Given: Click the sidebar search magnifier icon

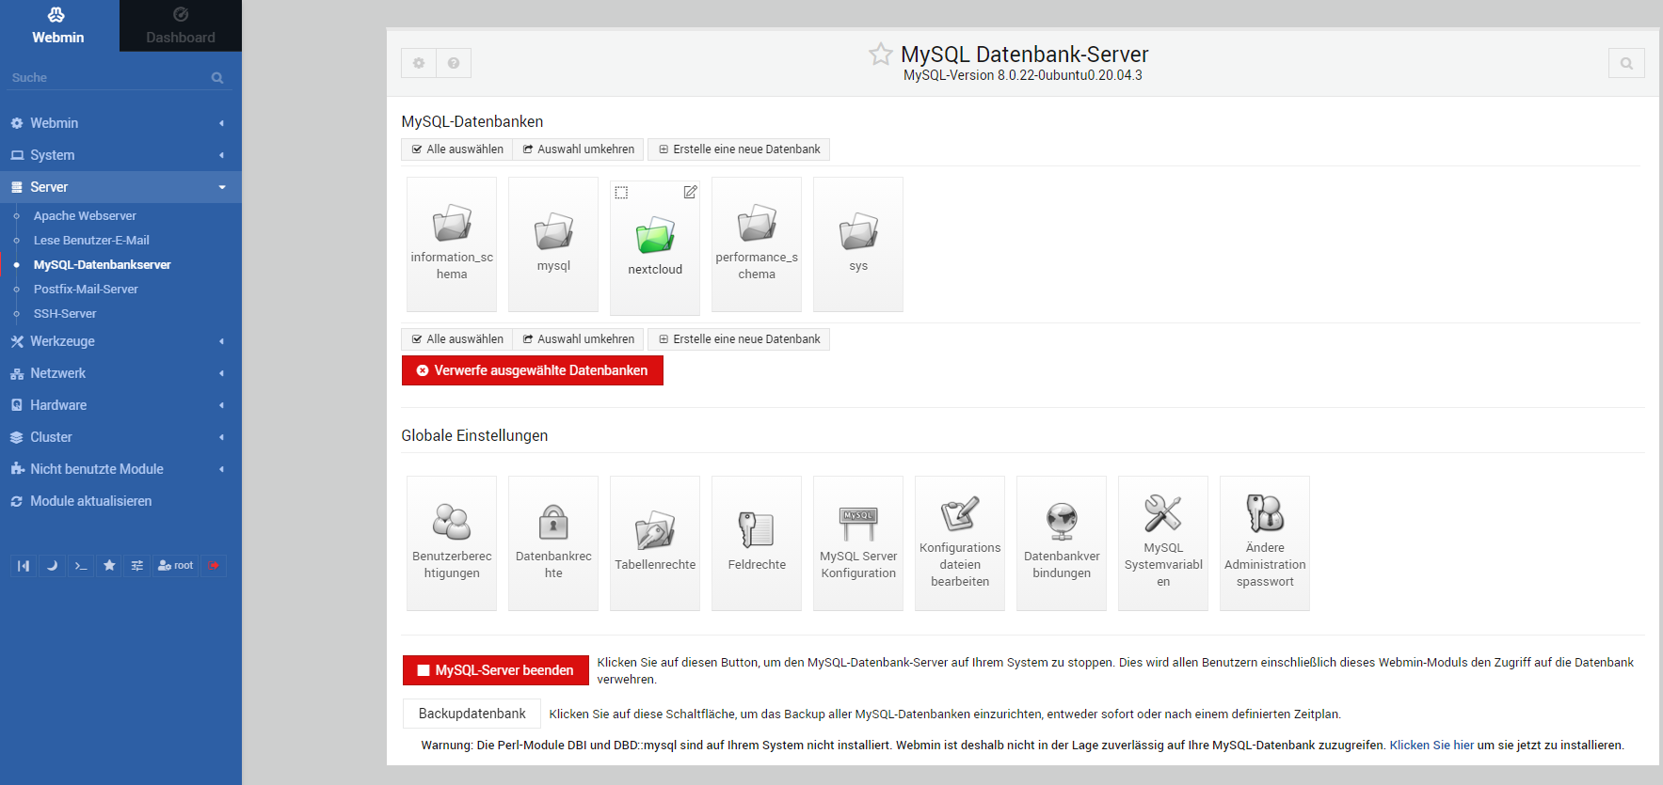Looking at the screenshot, I should click(x=217, y=78).
